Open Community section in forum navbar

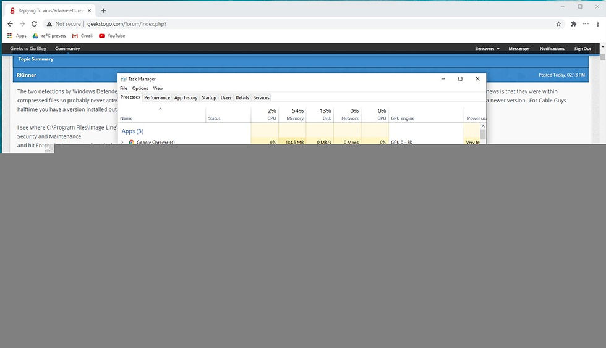pyautogui.click(x=67, y=49)
